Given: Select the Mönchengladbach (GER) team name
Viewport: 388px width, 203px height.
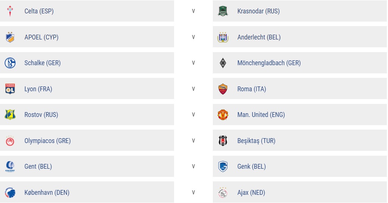Looking at the screenshot, I should pyautogui.click(x=269, y=63).
